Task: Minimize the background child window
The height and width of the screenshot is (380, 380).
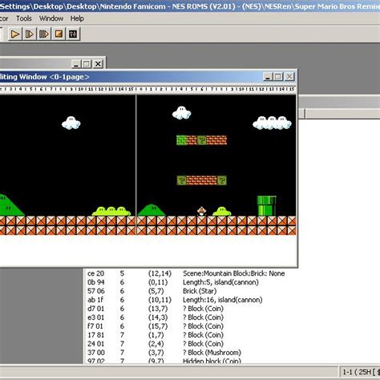Action: pyautogui.click(x=76, y=64)
